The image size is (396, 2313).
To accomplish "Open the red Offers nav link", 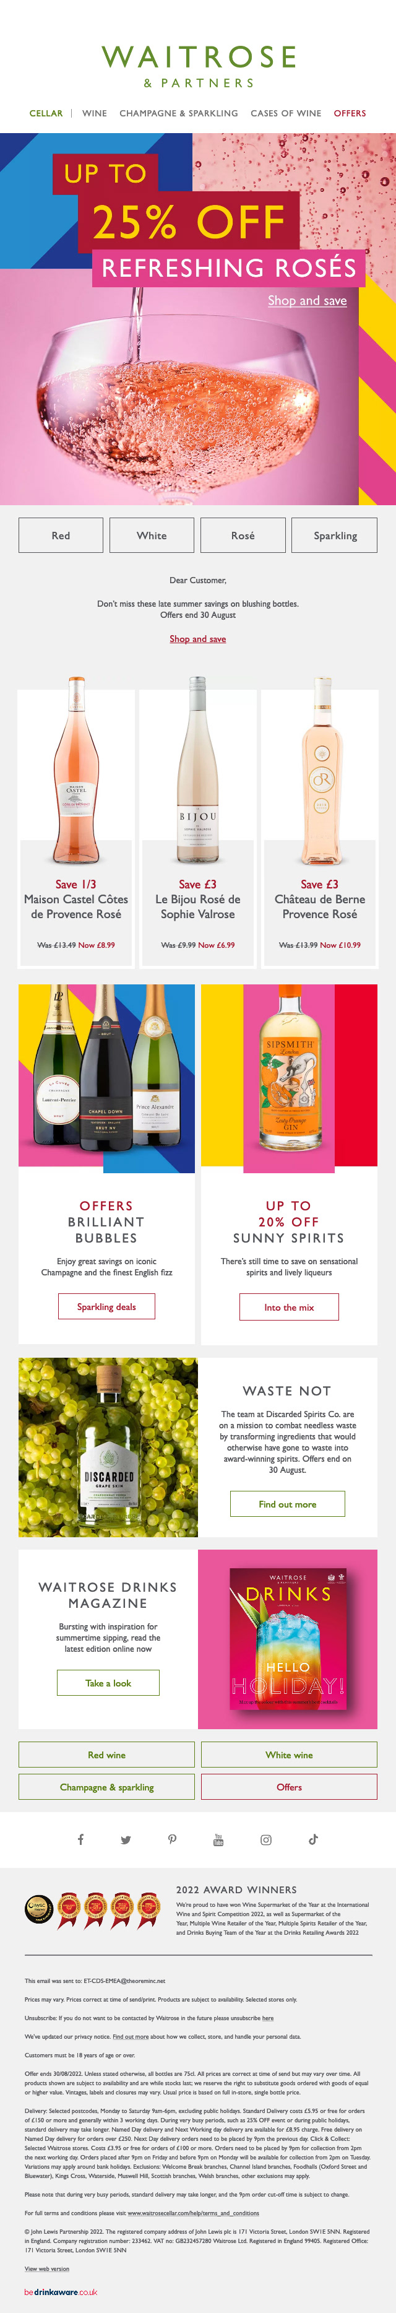I will [350, 113].
